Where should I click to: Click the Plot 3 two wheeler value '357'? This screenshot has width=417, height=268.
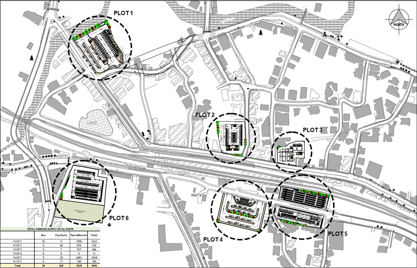pos(79,249)
